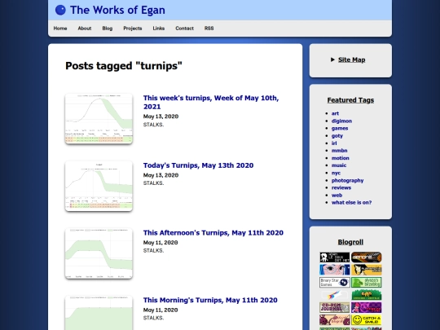Image resolution: width=440 pixels, height=330 pixels.
Task: Select the "nyc" featured tag
Action: pos(336,173)
